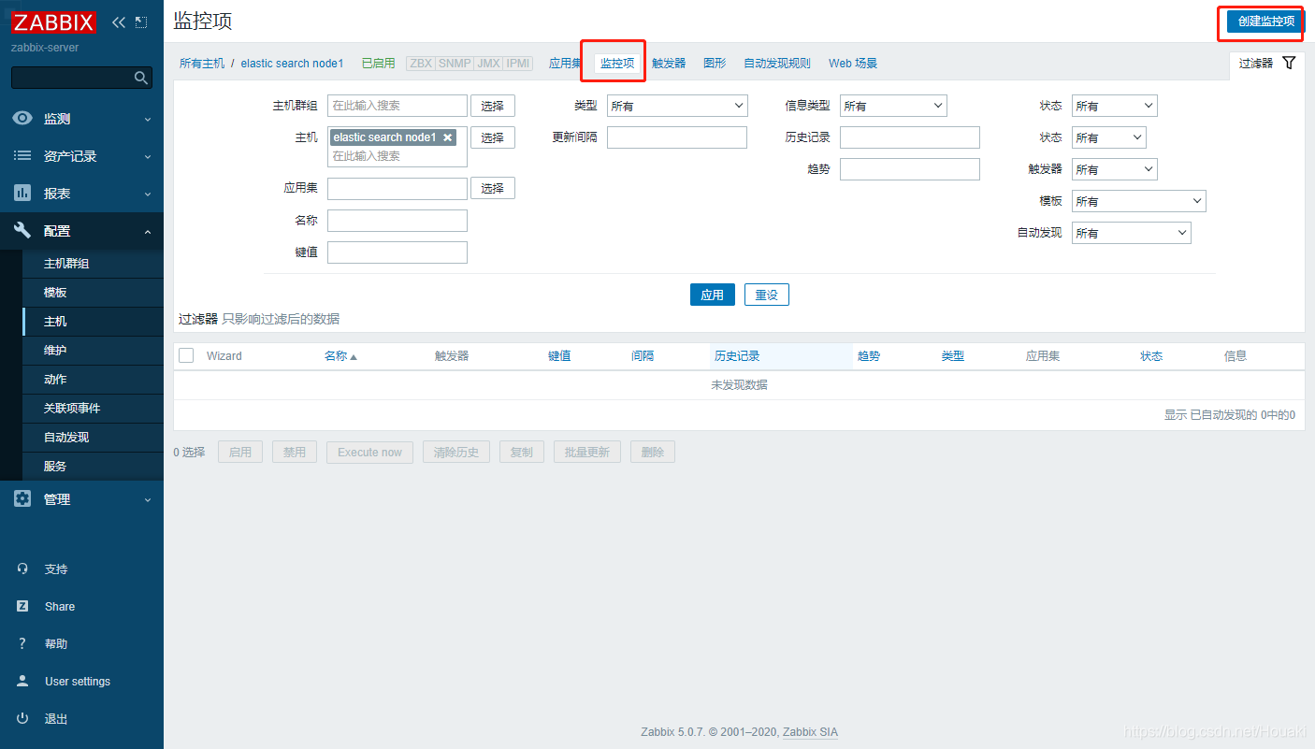Image resolution: width=1315 pixels, height=749 pixels.
Task: Open the 类型 dropdown
Action: point(677,106)
